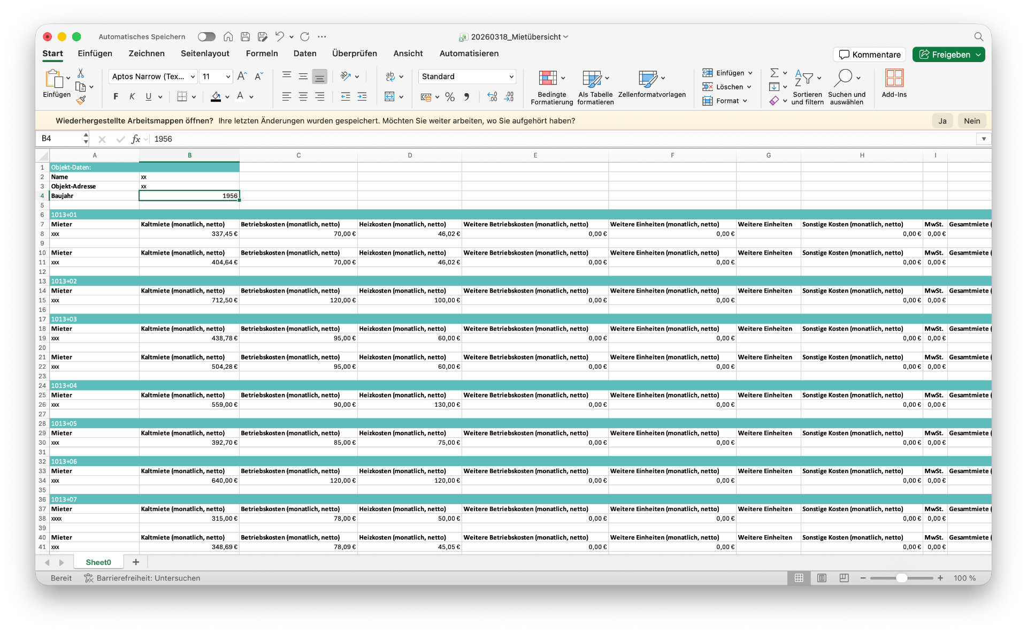Image resolution: width=1027 pixels, height=632 pixels.
Task: Apply percent number format
Action: [x=450, y=97]
